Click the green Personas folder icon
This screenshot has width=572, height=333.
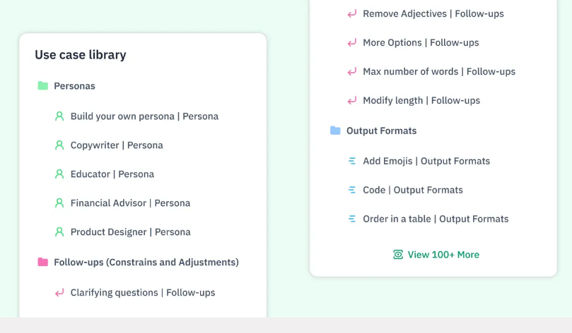click(x=42, y=86)
